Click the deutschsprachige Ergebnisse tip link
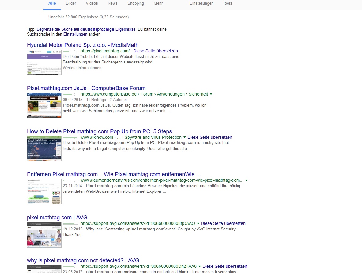 click(86, 29)
